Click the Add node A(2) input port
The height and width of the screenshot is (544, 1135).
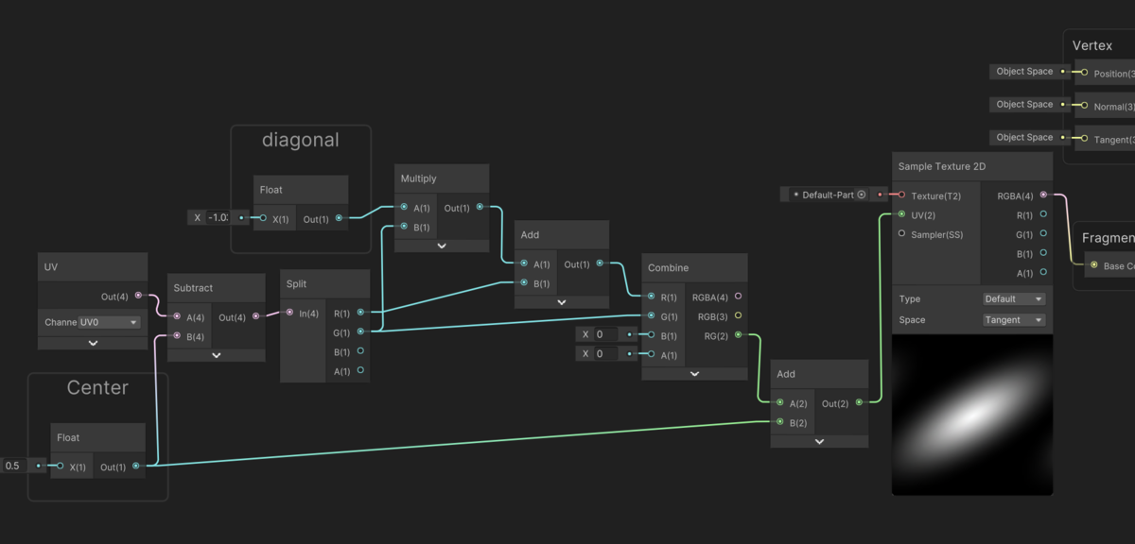click(x=779, y=402)
